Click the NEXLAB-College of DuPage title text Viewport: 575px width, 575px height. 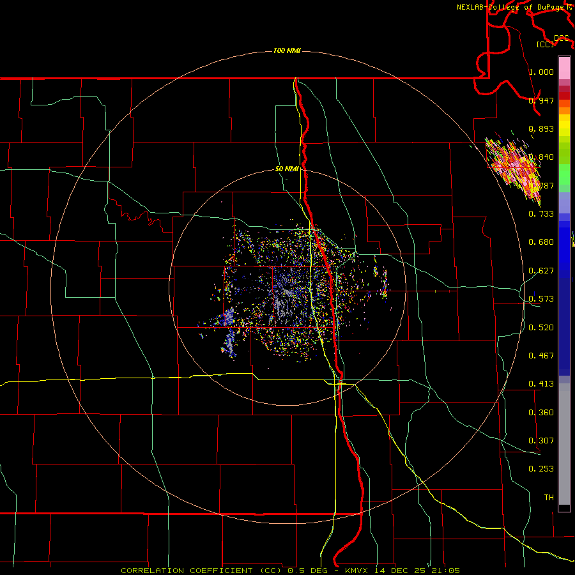511,7
